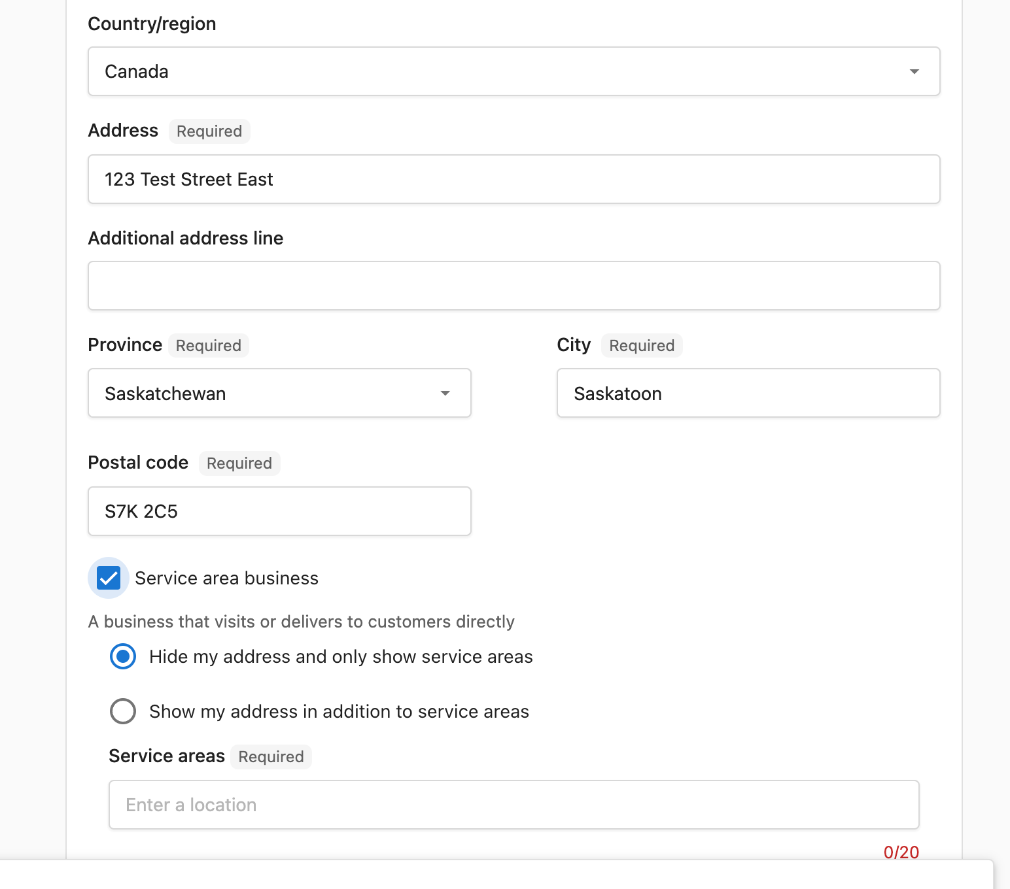Click the Service areas label
1010x889 pixels.
[166, 756]
